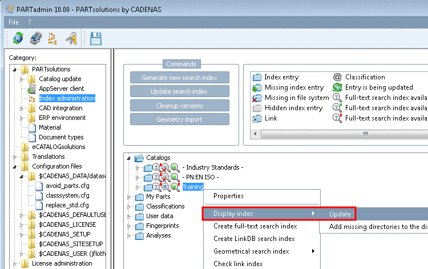Click the Catalogs open folder icon
This screenshot has height=269, width=428.
(139, 158)
